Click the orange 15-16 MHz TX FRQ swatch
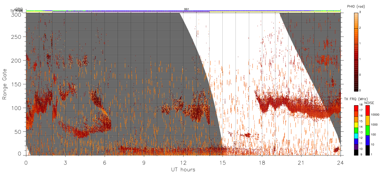This screenshot has width=383, height=176. (x=356, y=119)
